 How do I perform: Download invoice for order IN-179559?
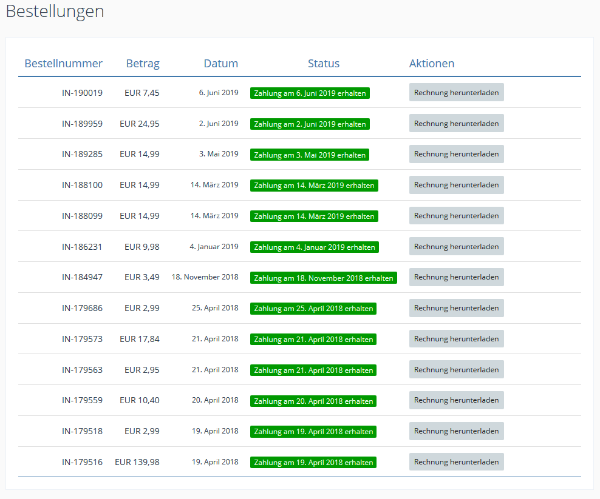pos(456,400)
